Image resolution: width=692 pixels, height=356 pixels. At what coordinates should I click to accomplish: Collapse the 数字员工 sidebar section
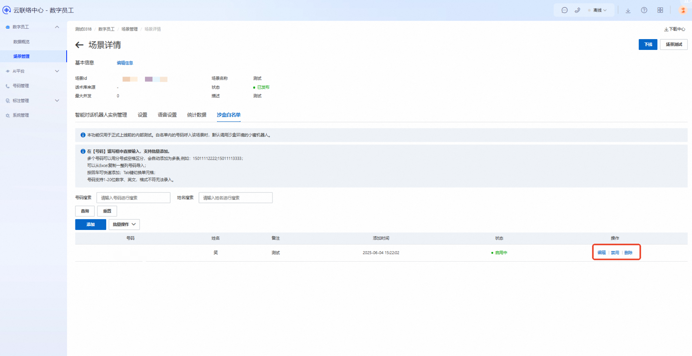pos(57,27)
